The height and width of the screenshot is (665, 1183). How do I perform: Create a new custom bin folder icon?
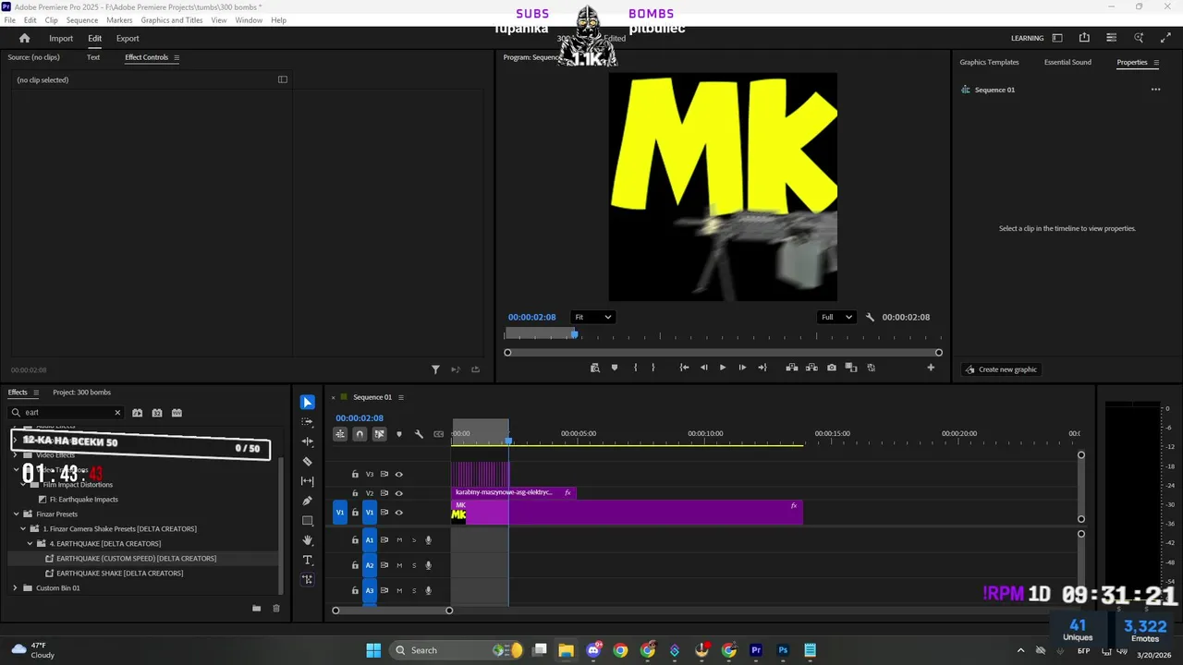256,608
